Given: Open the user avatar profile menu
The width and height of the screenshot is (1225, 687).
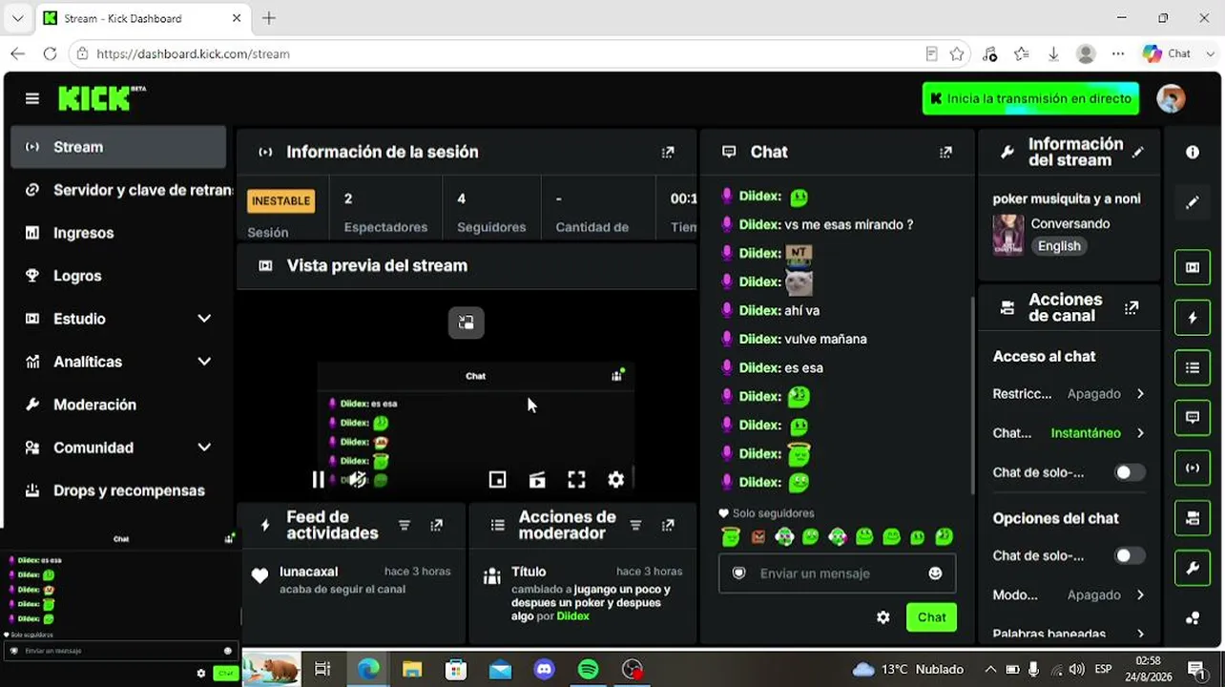Looking at the screenshot, I should pos(1171,98).
